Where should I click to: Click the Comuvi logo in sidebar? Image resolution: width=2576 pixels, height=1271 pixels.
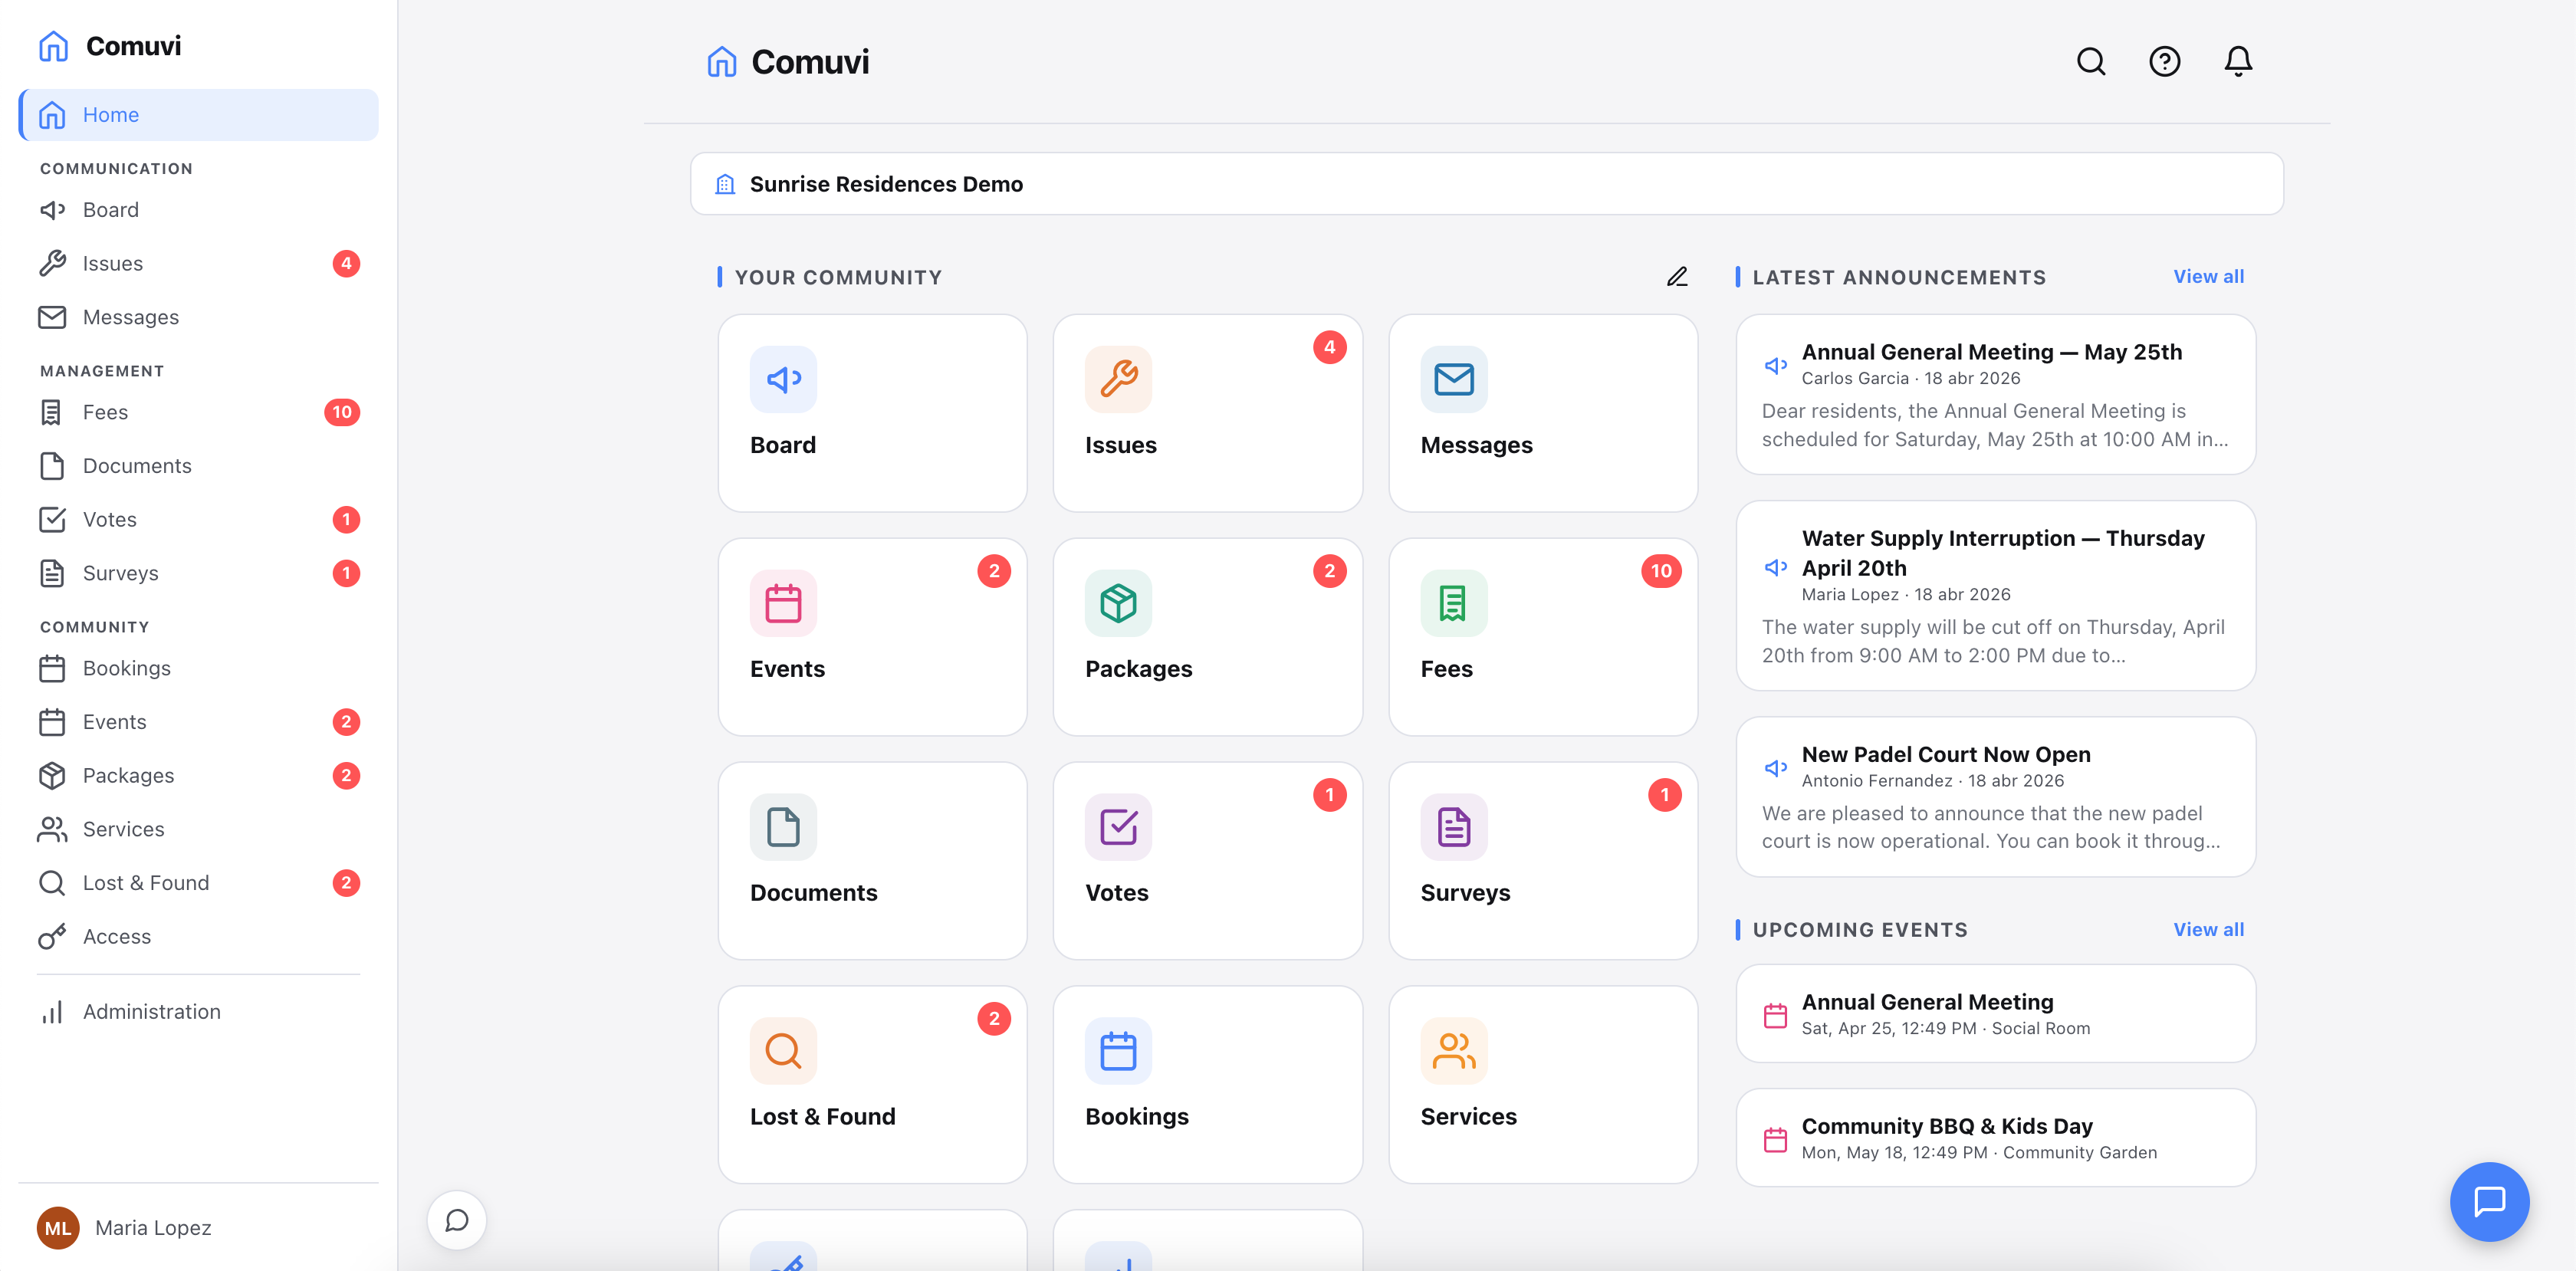(x=110, y=46)
